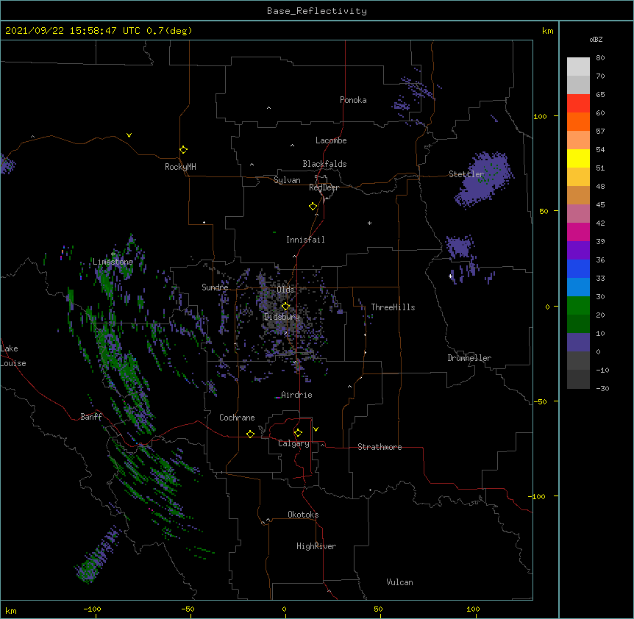Viewport: 634px width, 619px height.
Task: Click the dBZ legend heading
Action: point(596,39)
